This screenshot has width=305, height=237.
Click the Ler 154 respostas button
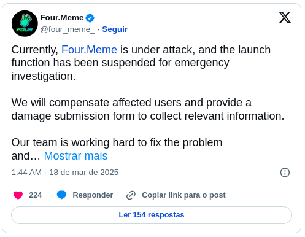(152, 215)
